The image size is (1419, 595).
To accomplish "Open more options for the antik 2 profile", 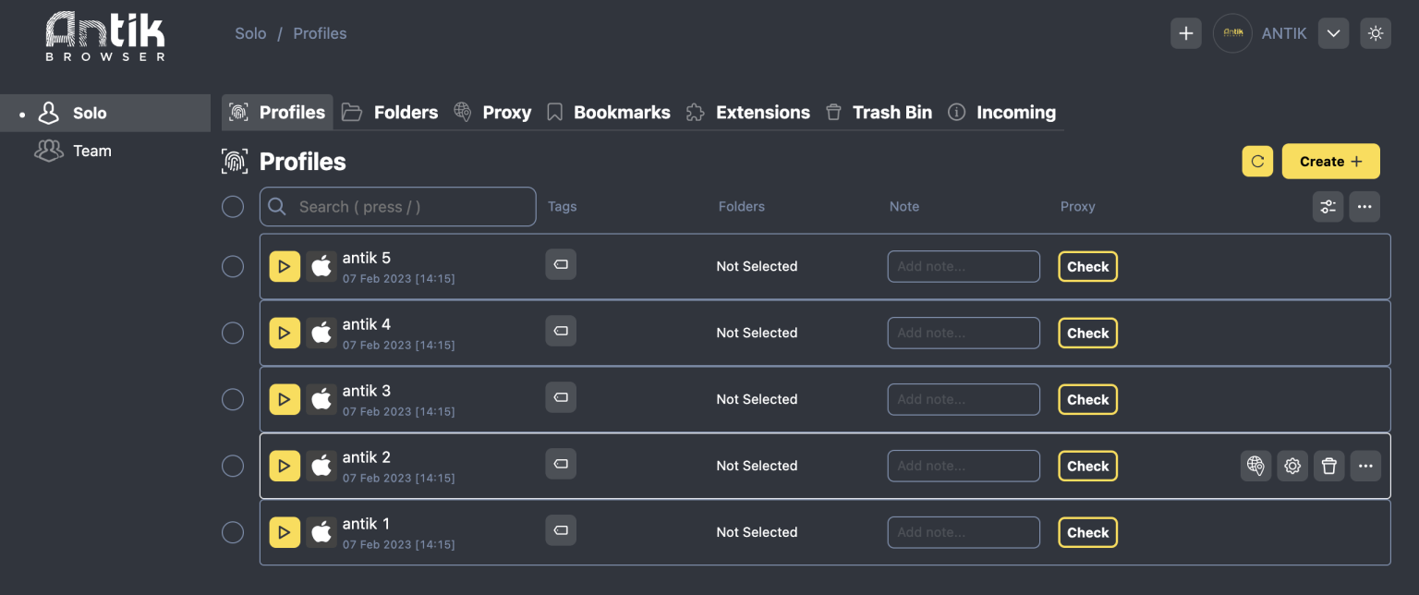I will [x=1365, y=466].
